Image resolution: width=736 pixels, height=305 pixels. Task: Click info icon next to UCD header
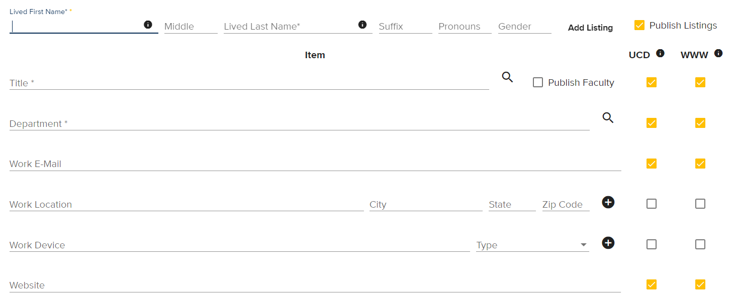[x=660, y=53]
